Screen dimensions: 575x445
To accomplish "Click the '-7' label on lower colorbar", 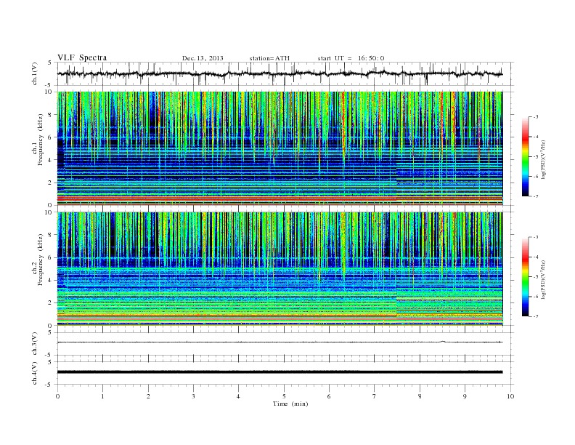I will pyautogui.click(x=535, y=316).
